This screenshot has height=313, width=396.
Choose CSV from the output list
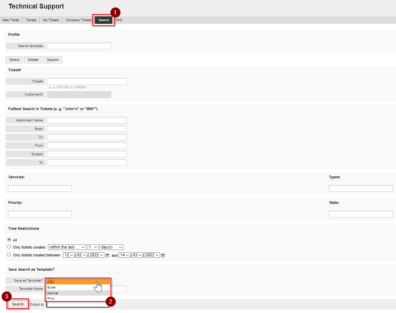[x=78, y=282]
